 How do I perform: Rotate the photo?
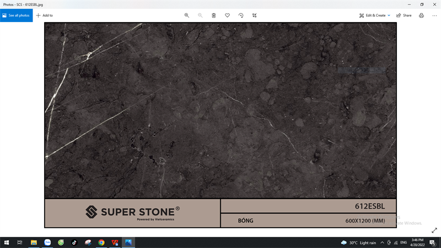tap(241, 15)
